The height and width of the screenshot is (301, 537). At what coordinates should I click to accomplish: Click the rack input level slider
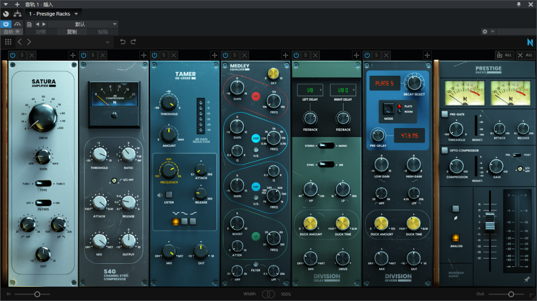click(32, 294)
